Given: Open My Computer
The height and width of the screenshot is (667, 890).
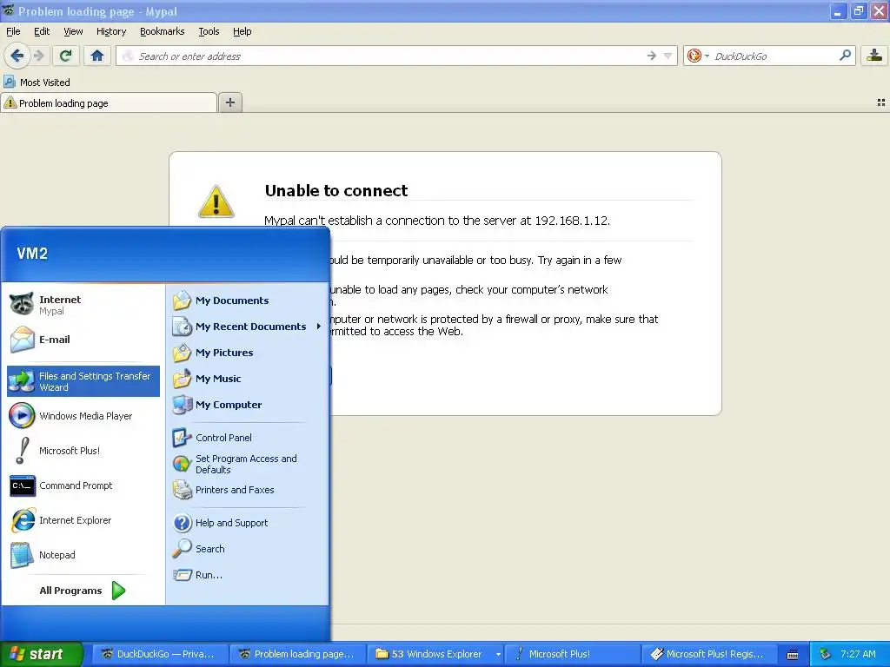Looking at the screenshot, I should [247, 405].
